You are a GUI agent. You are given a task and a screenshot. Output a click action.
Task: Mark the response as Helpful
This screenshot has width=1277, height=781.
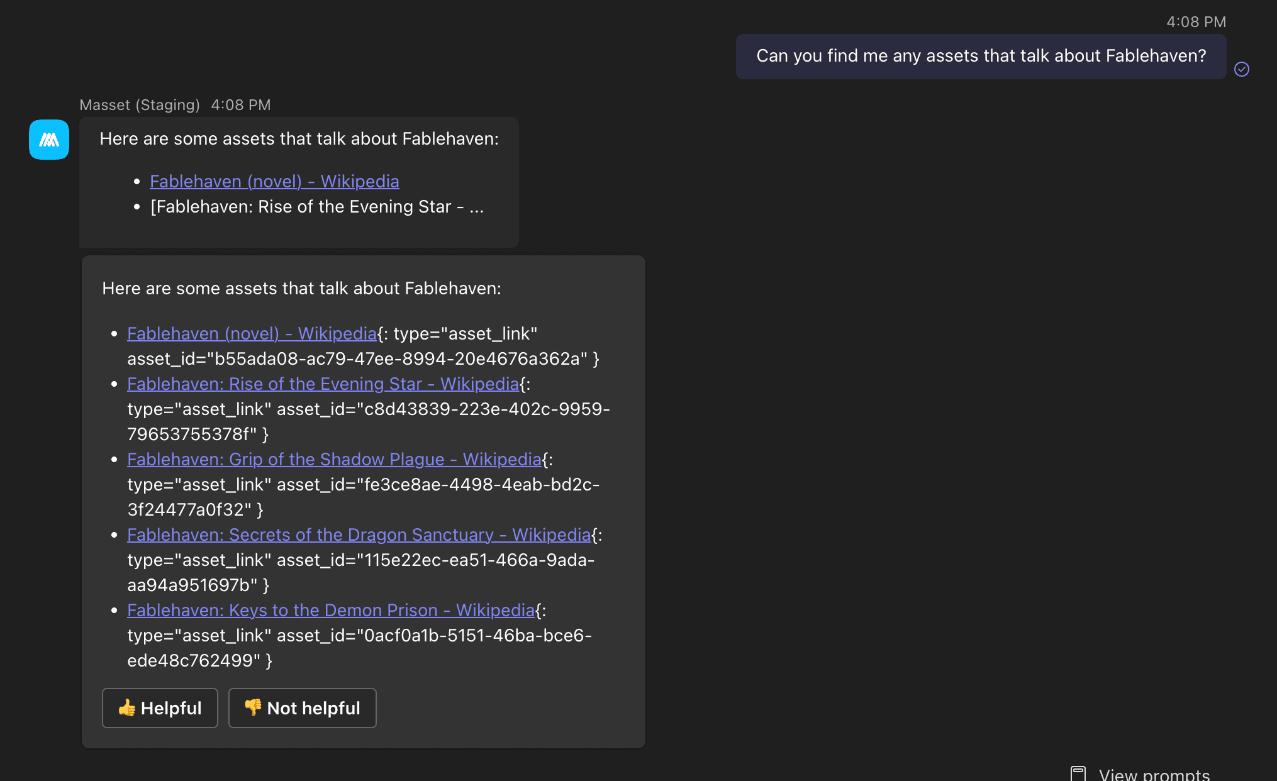[160, 708]
